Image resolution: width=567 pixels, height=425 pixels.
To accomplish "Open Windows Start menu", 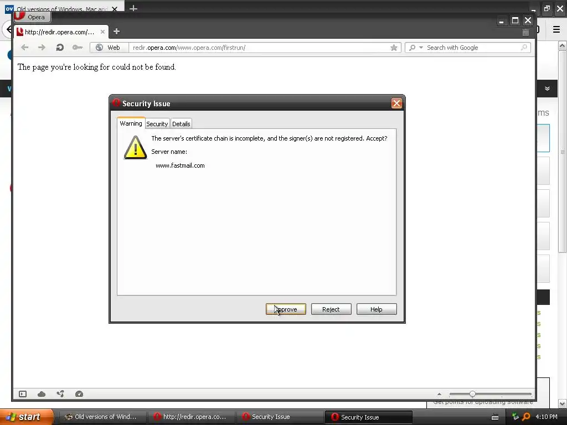I will 27,417.
